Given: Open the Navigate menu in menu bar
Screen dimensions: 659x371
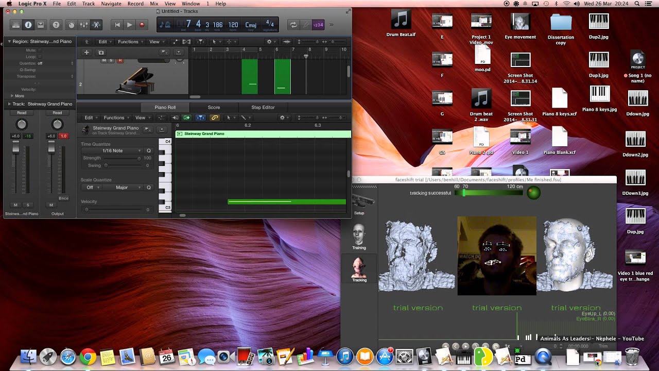Looking at the screenshot, I should pos(111,4).
